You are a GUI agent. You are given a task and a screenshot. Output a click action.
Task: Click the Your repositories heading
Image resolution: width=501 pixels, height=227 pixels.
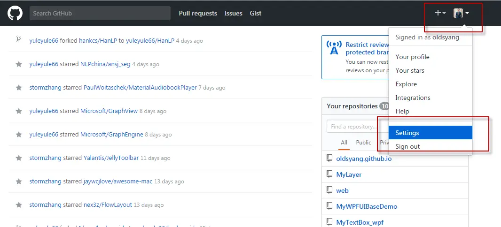point(352,106)
